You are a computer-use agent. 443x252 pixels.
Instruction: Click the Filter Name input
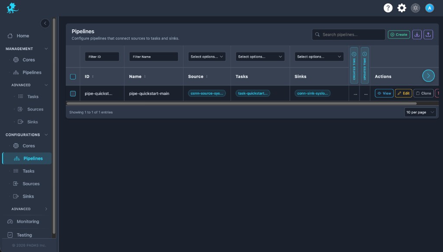pyautogui.click(x=154, y=57)
